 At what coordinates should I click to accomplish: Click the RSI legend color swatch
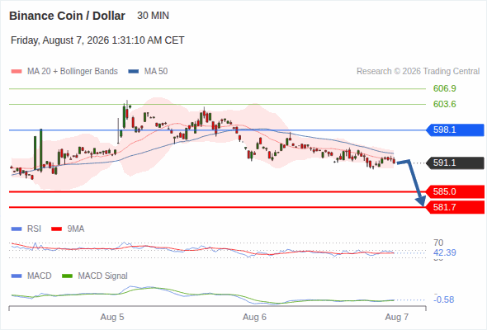pos(17,229)
